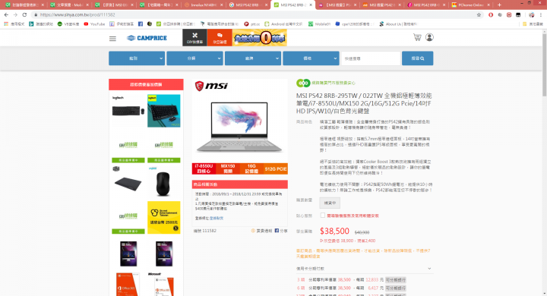The width and height of the screenshot is (547, 296).
Task: Open the Logitech black keyboard mouse combo thumbnail
Action: (x=128, y=111)
